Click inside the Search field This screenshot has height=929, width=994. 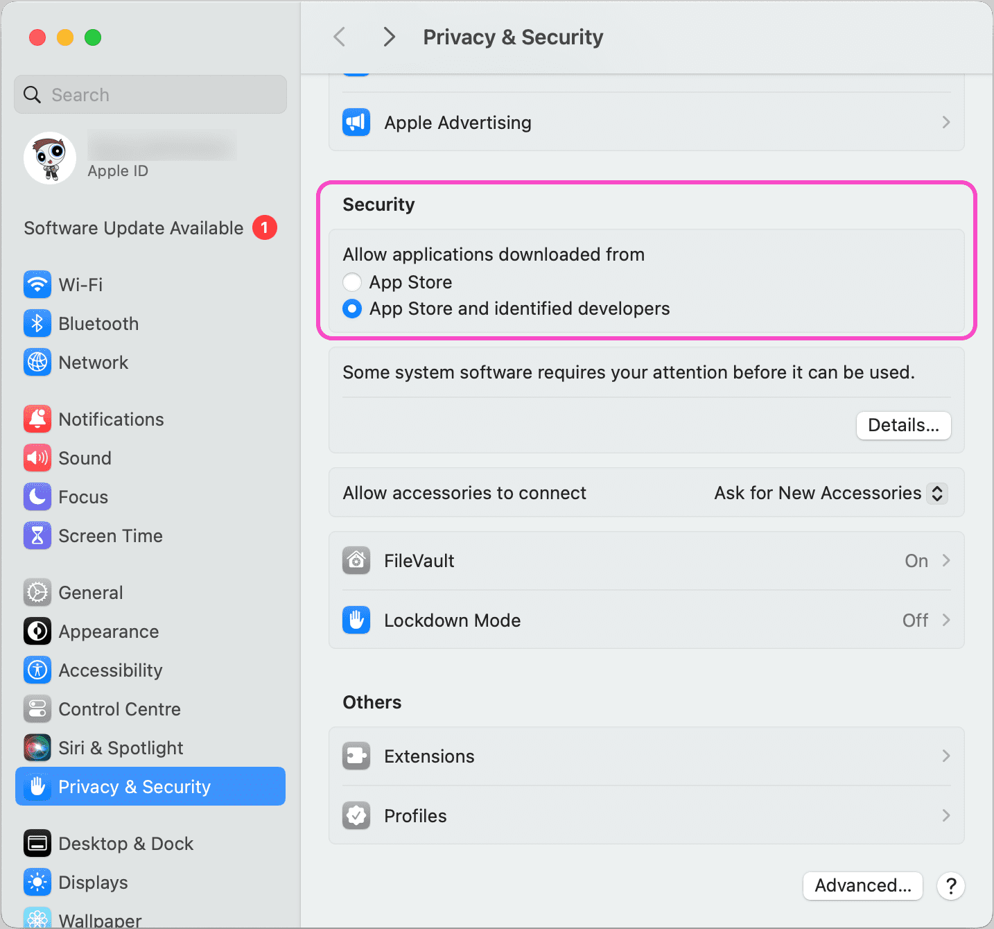[150, 94]
